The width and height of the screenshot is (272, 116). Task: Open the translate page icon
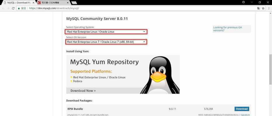tap(259, 8)
